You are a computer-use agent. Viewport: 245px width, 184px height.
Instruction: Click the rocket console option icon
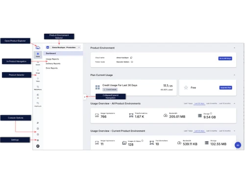click(38, 123)
